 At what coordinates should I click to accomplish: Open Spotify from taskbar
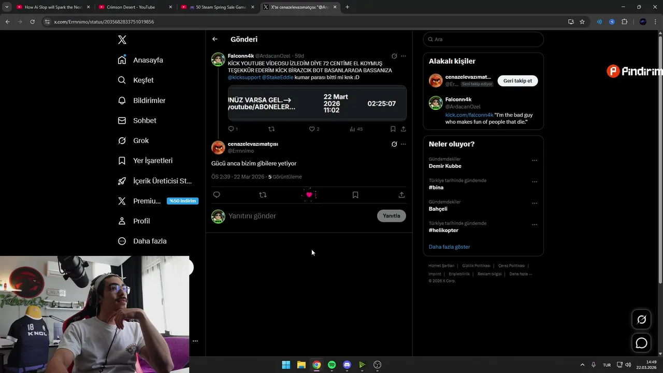[x=331, y=365]
